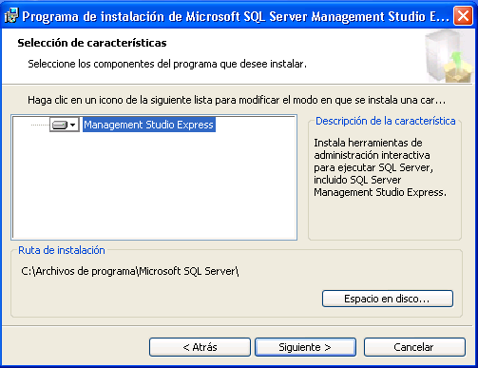
Task: Click the feature description paragraph text
Action: coord(380,167)
